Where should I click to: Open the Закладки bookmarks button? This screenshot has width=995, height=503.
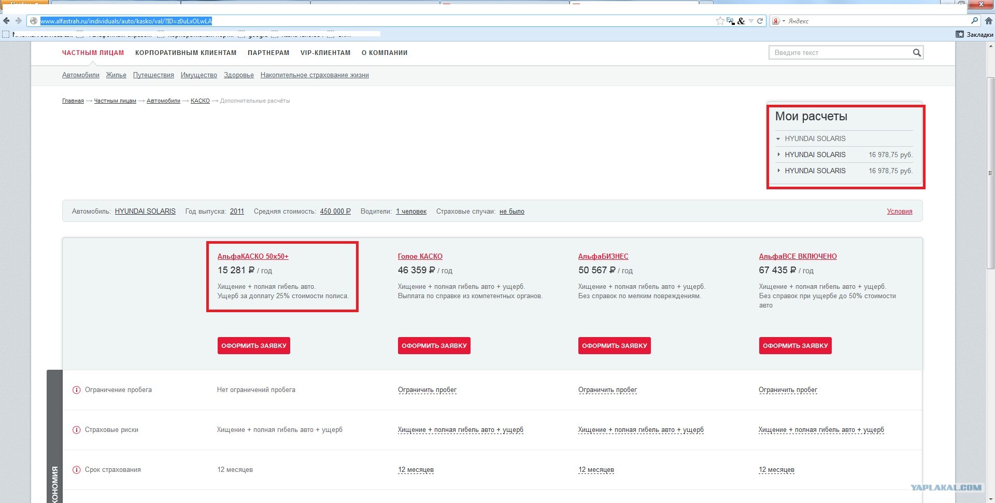[975, 34]
